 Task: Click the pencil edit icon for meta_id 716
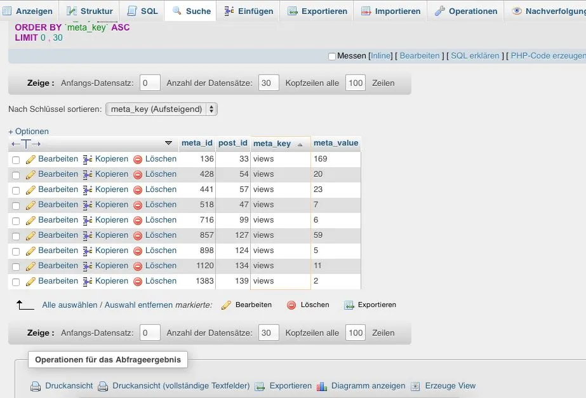(30, 221)
